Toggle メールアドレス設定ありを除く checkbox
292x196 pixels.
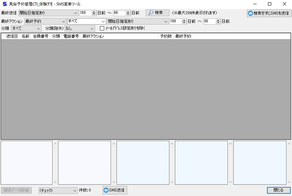pos(102,28)
